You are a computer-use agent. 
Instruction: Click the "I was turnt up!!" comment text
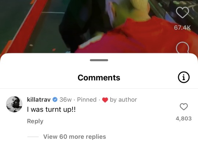51,109
